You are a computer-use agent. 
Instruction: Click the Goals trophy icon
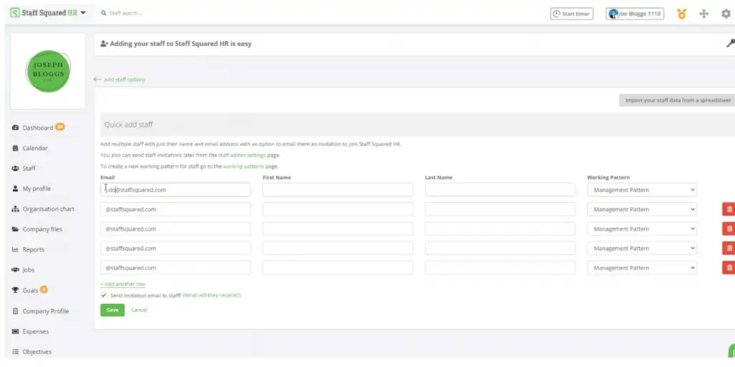pos(15,290)
